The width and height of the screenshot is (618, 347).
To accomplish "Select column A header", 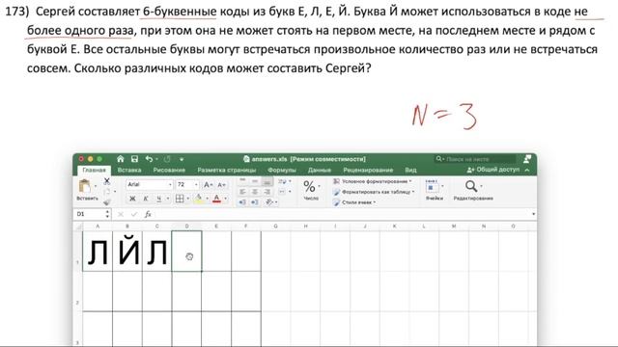I will (98, 227).
